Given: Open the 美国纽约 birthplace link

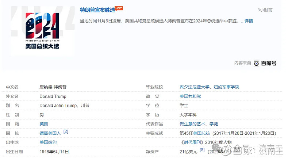Looking at the screenshot, I should pos(48,142).
